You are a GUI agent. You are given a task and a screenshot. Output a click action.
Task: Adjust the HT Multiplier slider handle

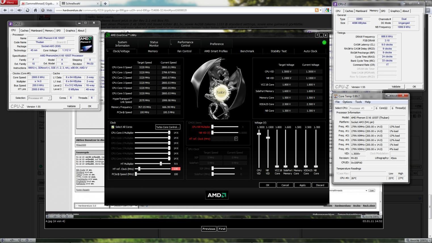pyautogui.click(x=161, y=164)
